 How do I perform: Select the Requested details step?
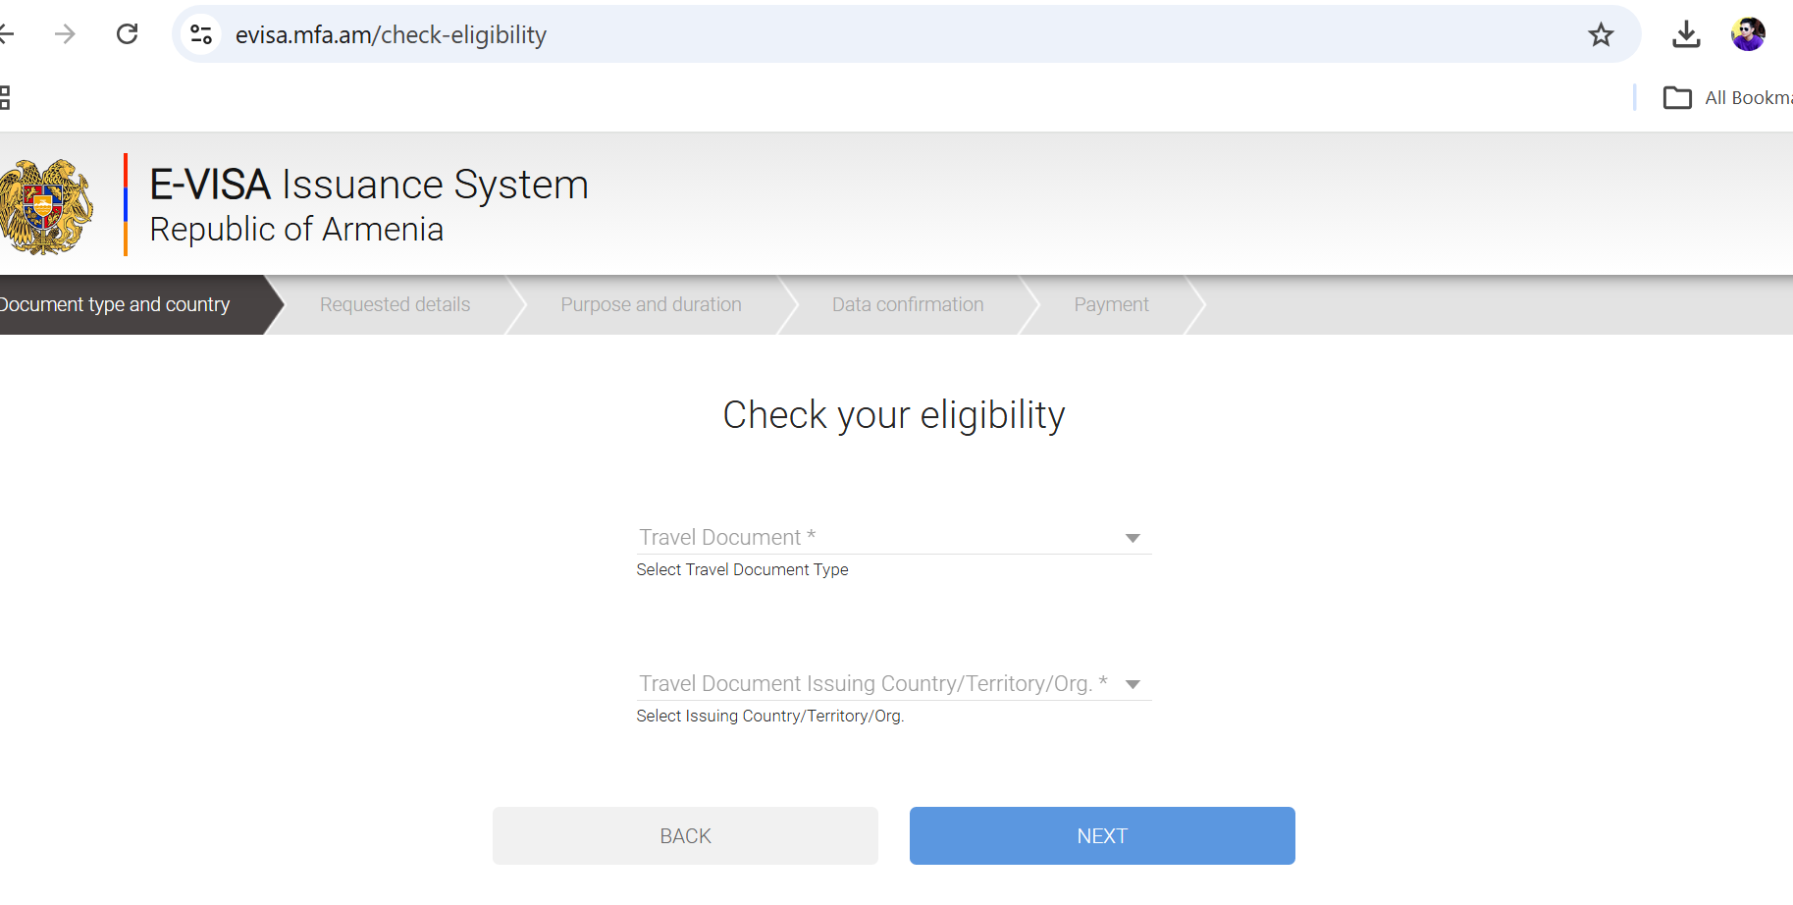[395, 304]
